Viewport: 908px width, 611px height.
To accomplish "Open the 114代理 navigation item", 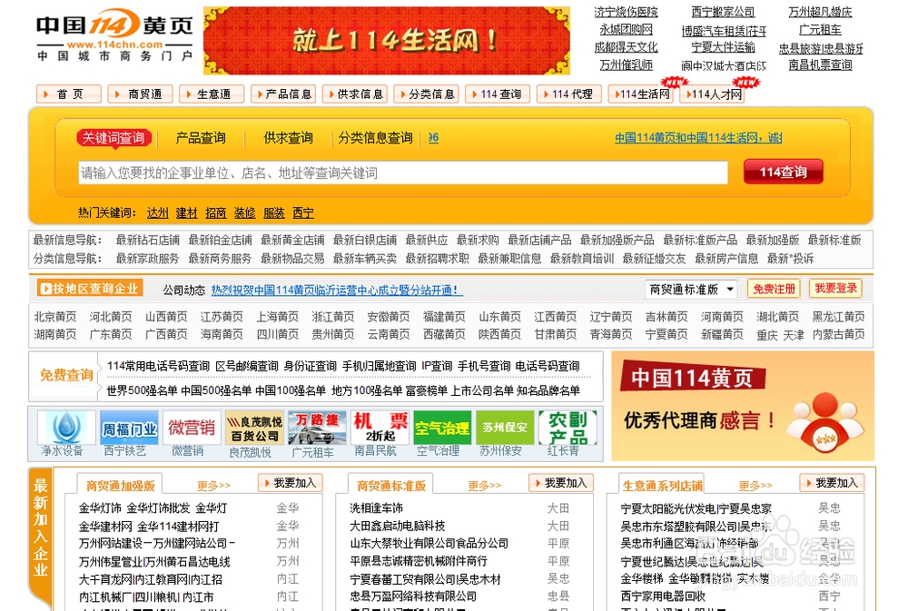I will 569,94.
